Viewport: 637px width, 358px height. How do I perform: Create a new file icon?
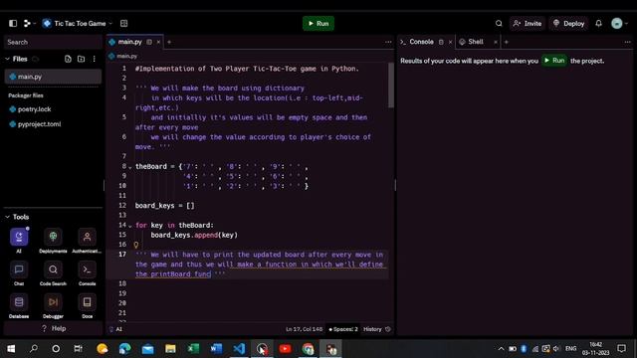click(68, 59)
